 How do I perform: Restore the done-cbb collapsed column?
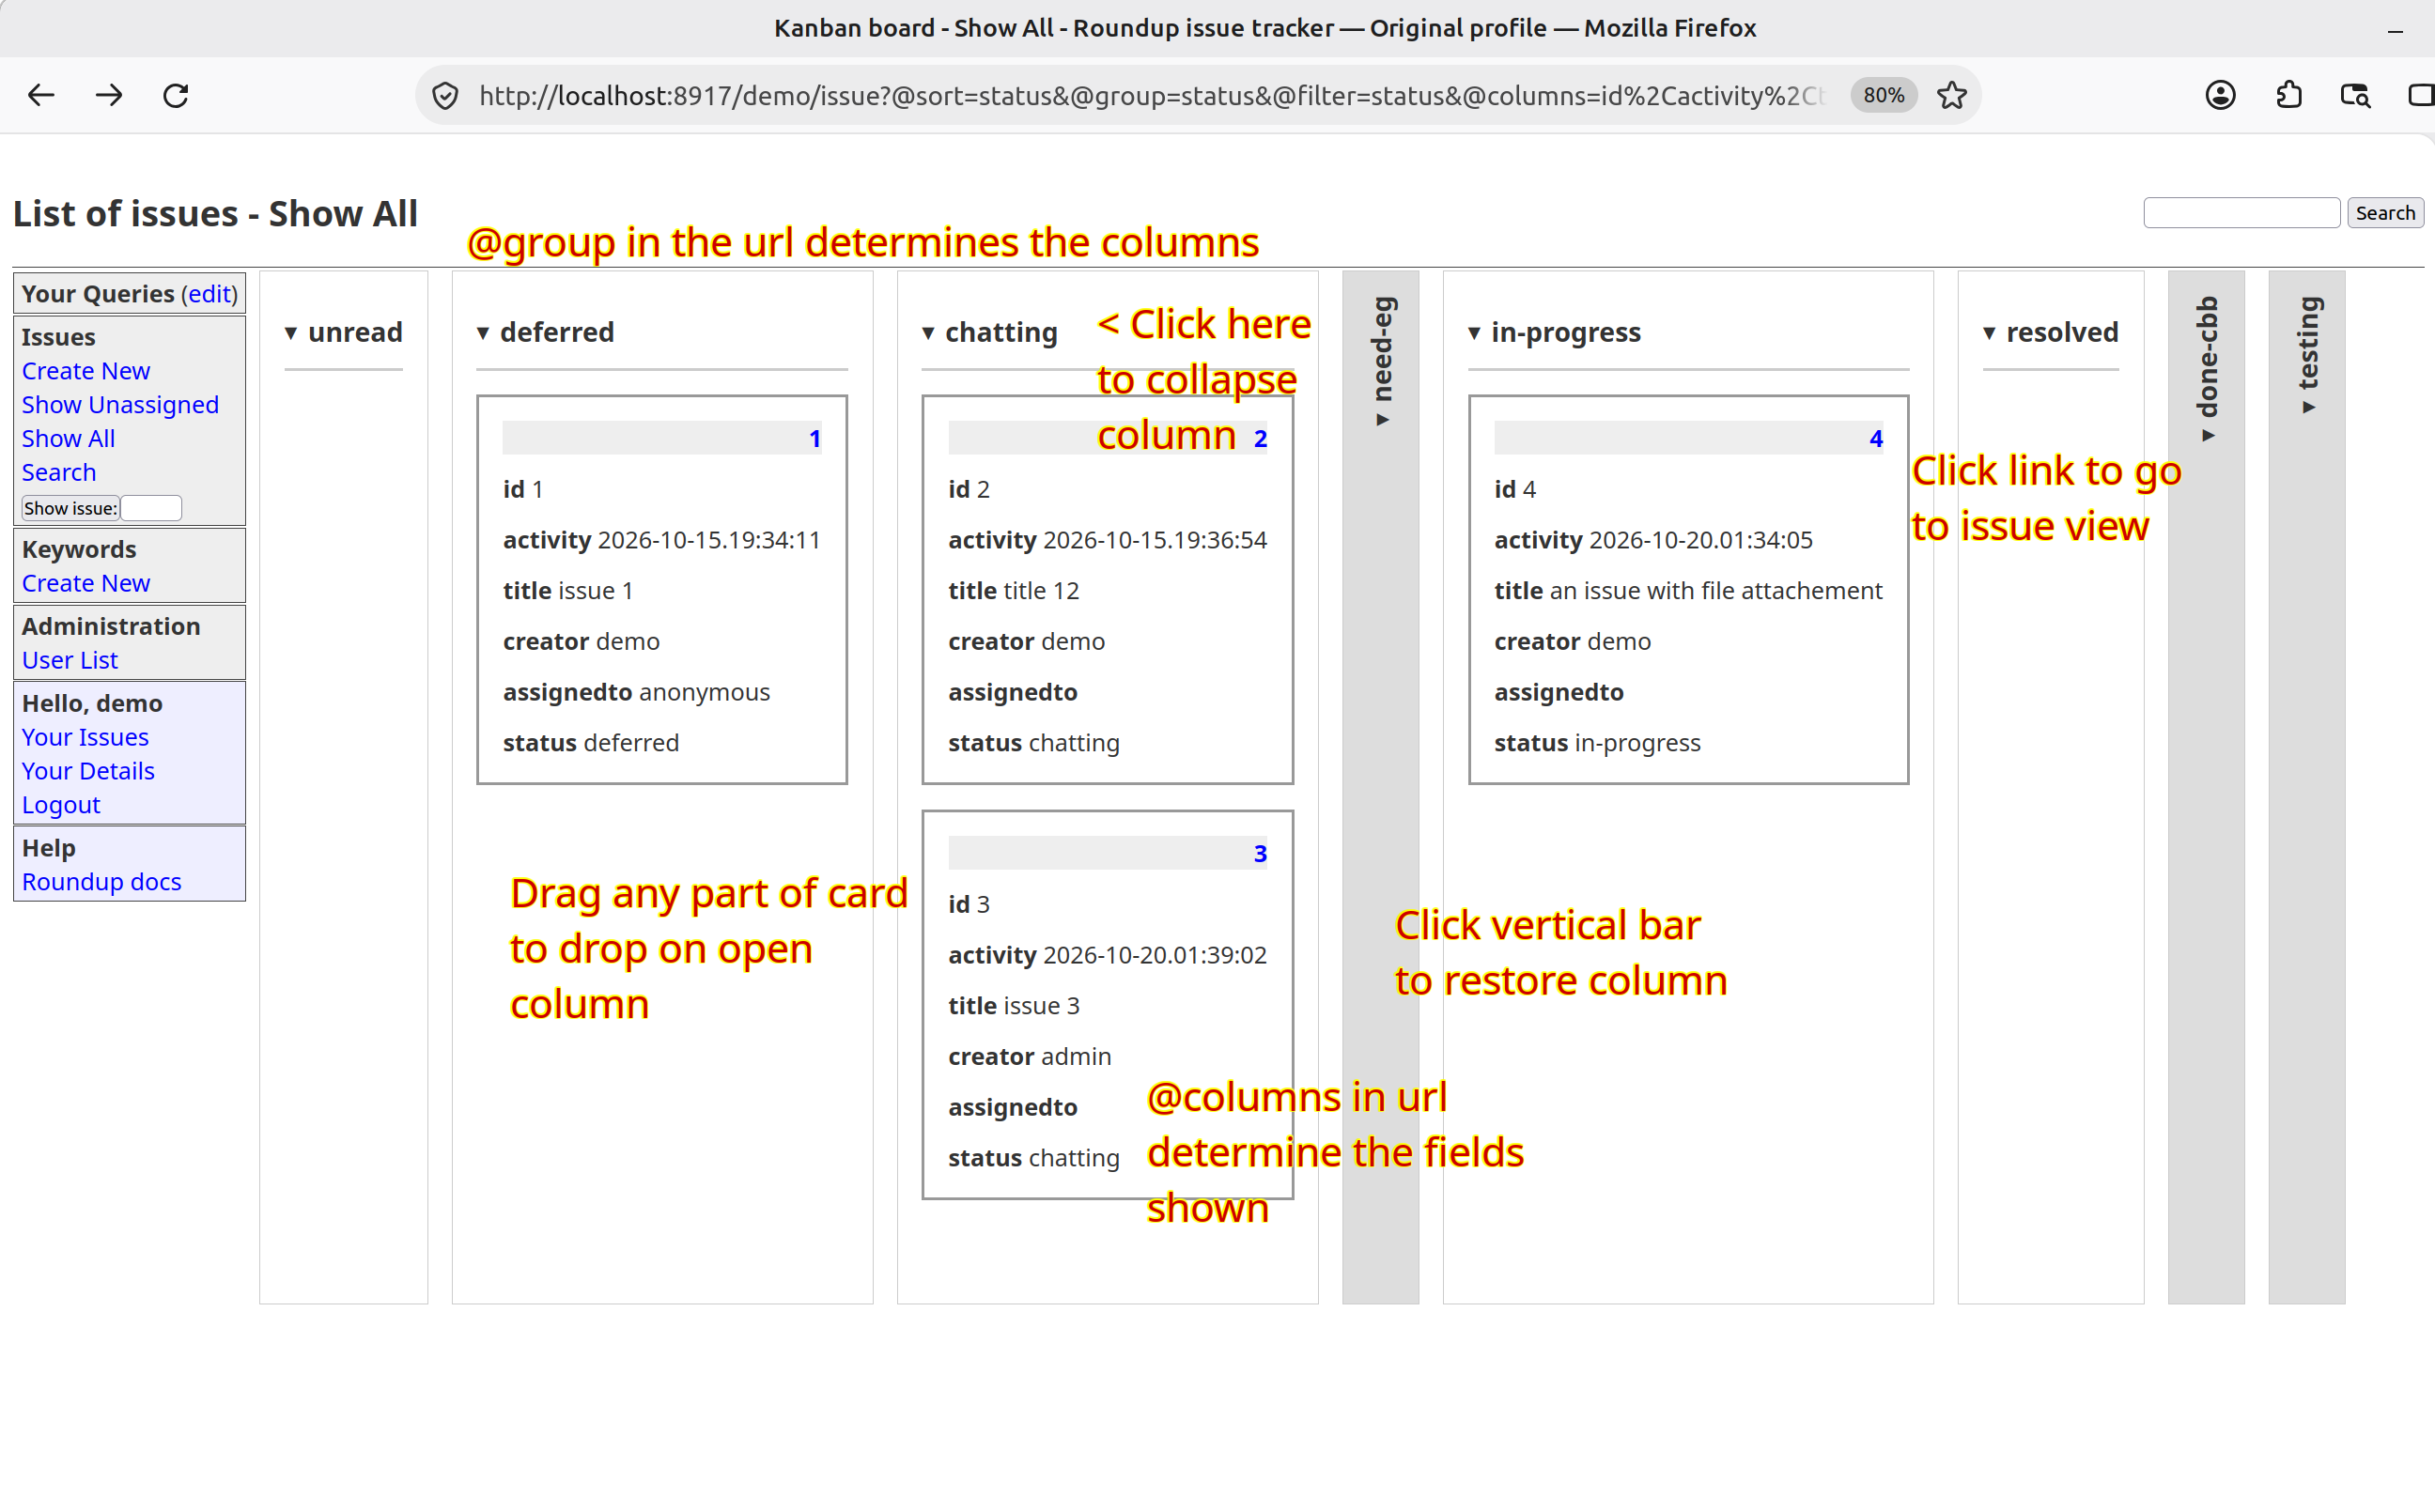click(2206, 786)
